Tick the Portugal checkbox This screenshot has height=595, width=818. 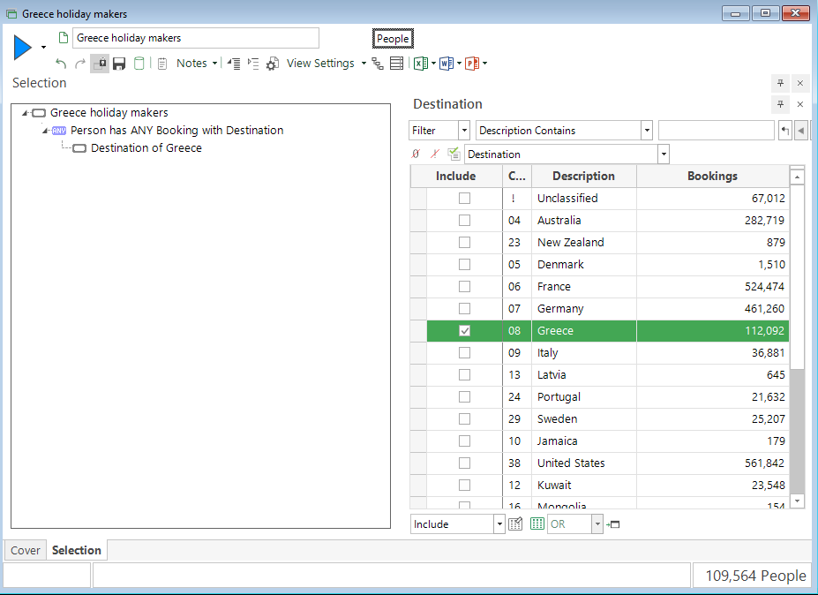tap(464, 397)
